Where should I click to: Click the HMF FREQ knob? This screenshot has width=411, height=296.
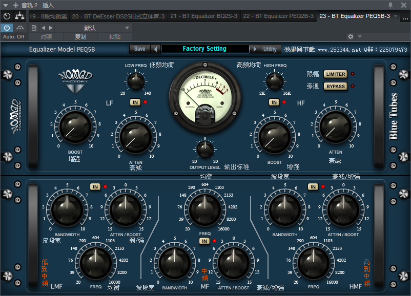[314, 263]
